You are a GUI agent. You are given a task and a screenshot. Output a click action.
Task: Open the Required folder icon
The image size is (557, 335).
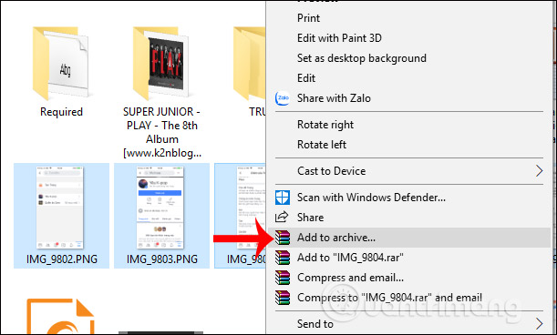click(60, 64)
